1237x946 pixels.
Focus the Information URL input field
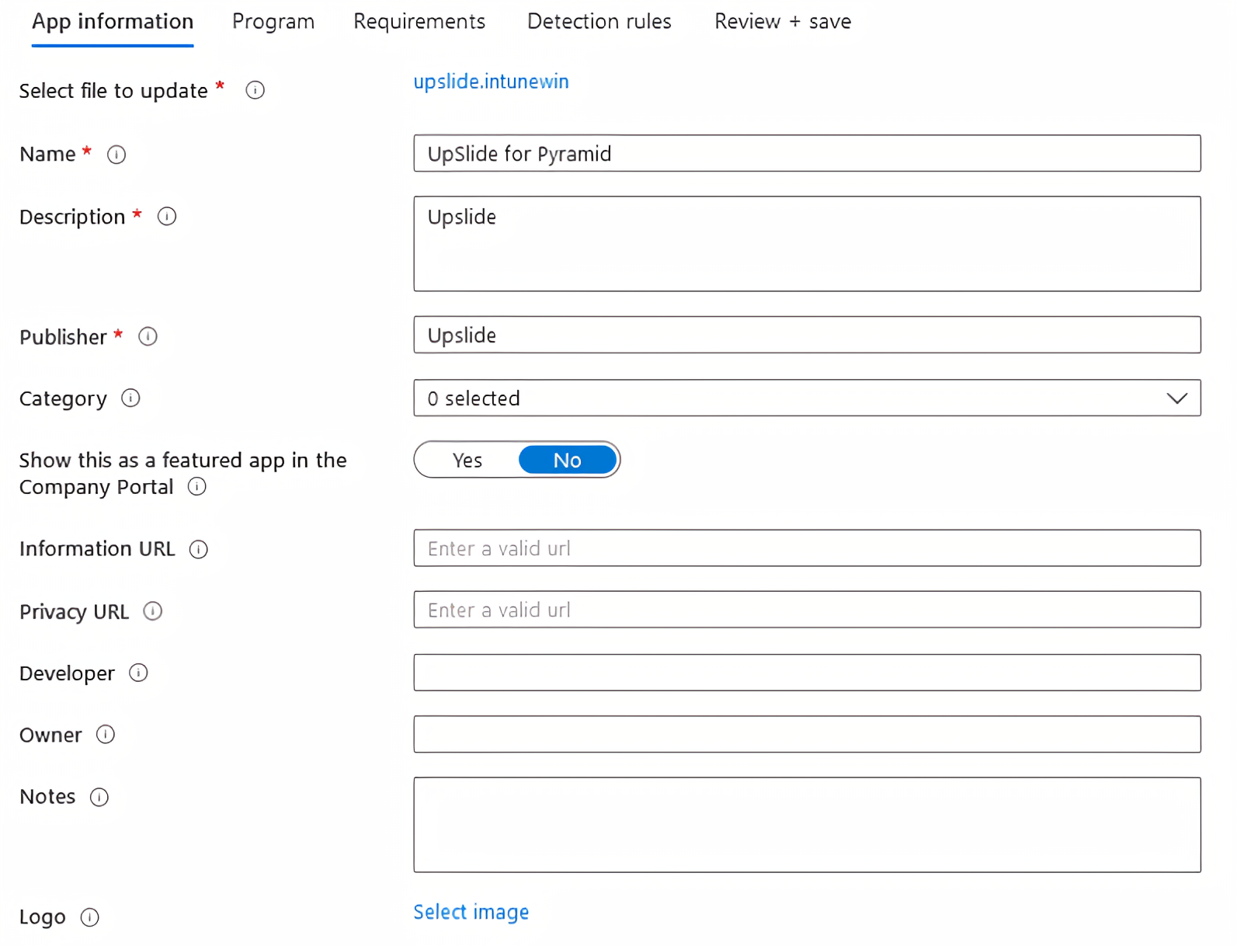(807, 548)
